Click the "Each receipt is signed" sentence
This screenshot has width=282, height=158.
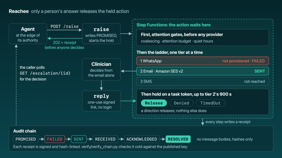100,147
